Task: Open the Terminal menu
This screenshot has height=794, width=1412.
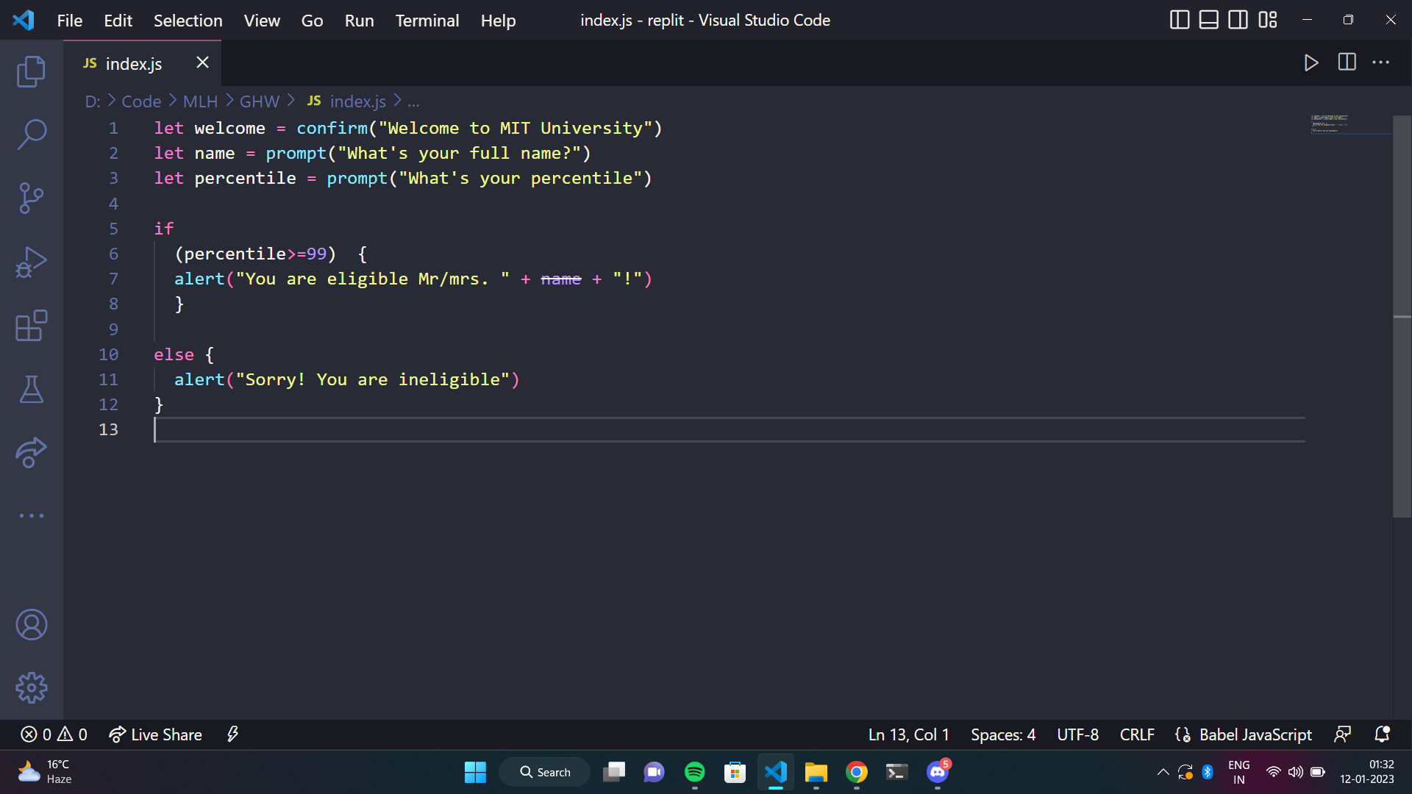Action: tap(427, 21)
